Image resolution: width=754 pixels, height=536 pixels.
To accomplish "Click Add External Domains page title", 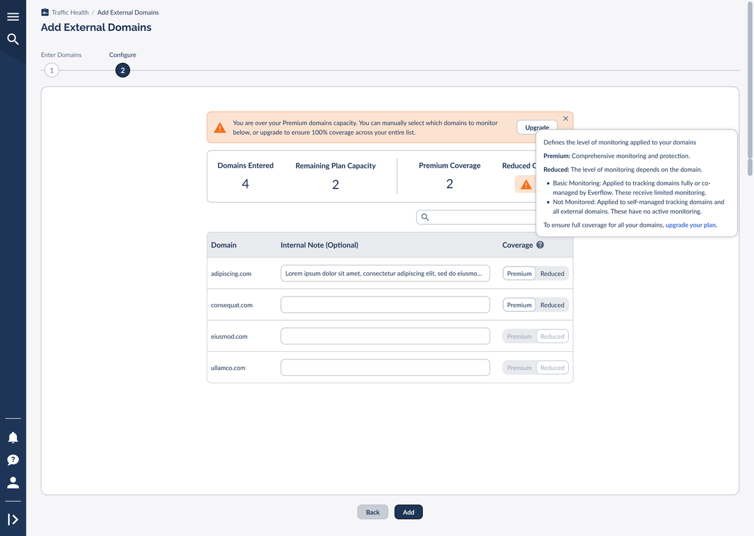I will click(x=96, y=28).
